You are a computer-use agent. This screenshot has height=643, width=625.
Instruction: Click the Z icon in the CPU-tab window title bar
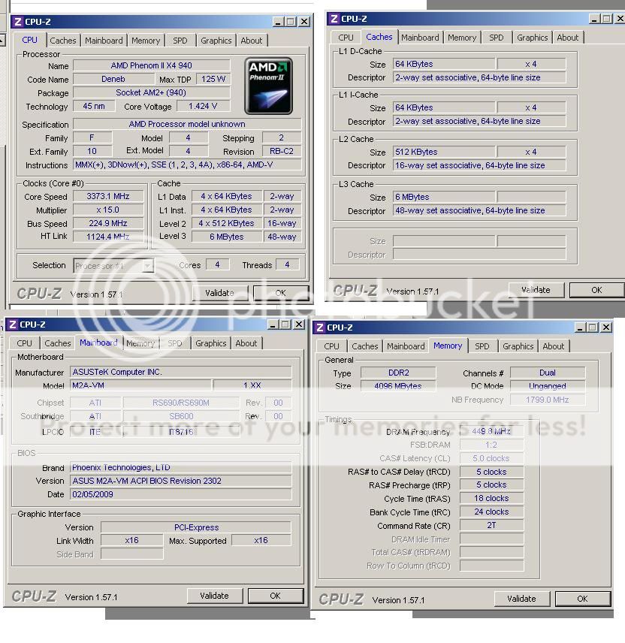(x=17, y=22)
